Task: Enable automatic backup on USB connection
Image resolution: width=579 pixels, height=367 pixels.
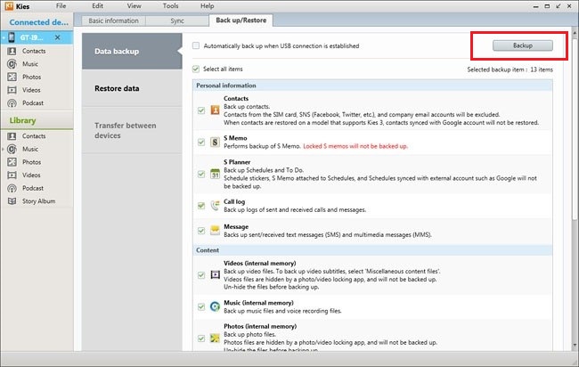Action: (196, 45)
